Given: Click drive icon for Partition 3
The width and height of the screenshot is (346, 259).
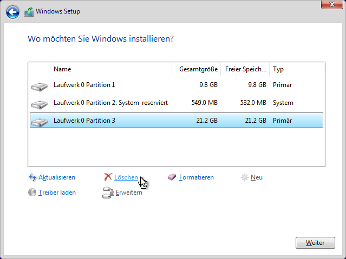Looking at the screenshot, I should pyautogui.click(x=40, y=122).
